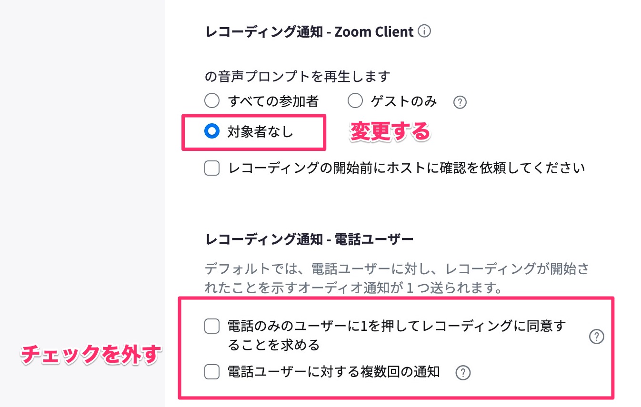Click the info icon beside Zoom Client heading

424,31
